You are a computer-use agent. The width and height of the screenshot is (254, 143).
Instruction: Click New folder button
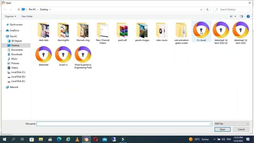point(27,16)
